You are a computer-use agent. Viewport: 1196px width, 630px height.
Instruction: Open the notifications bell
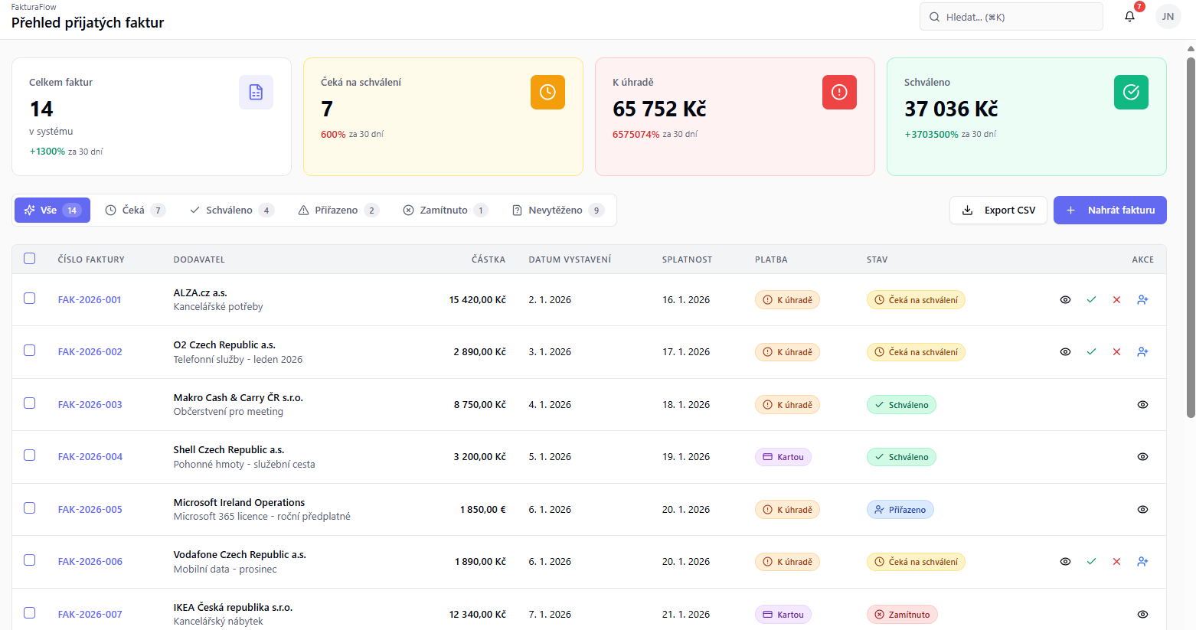[1129, 17]
